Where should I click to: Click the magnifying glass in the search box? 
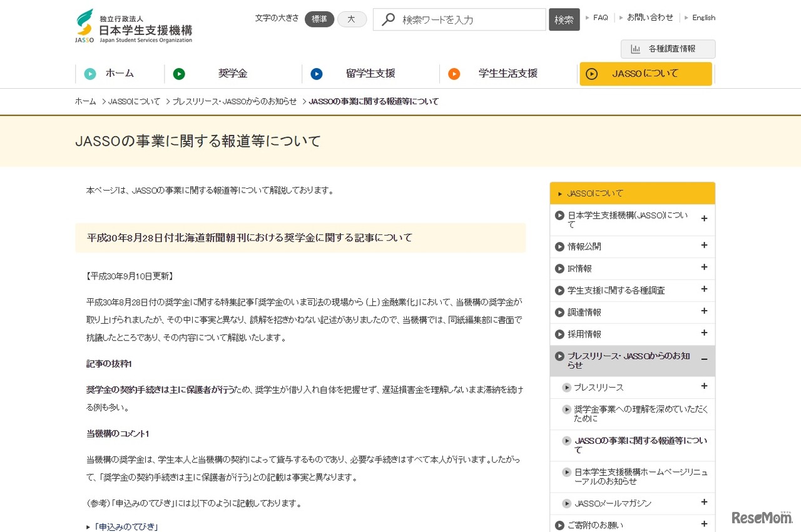coord(387,19)
